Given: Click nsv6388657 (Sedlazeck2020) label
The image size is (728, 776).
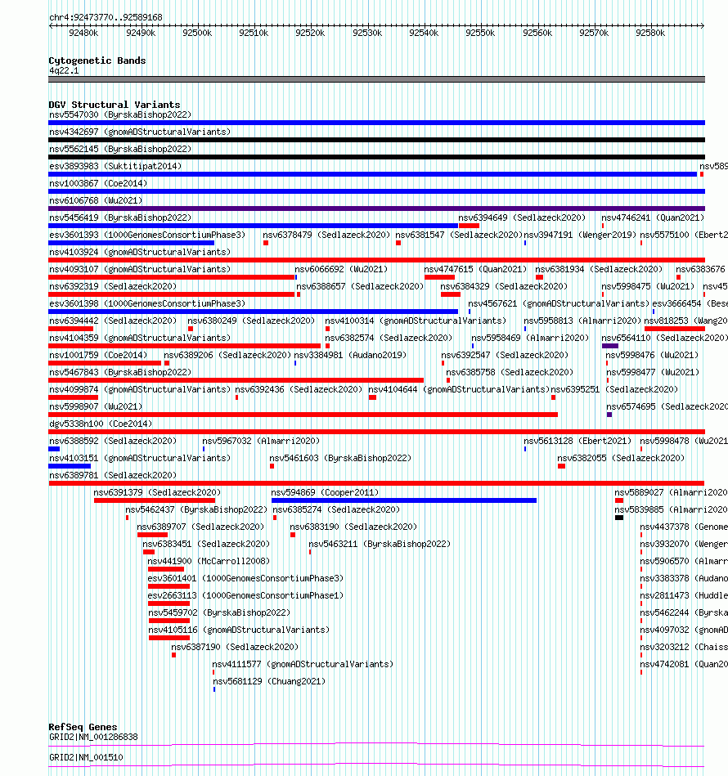Looking at the screenshot, I should tap(360, 286).
